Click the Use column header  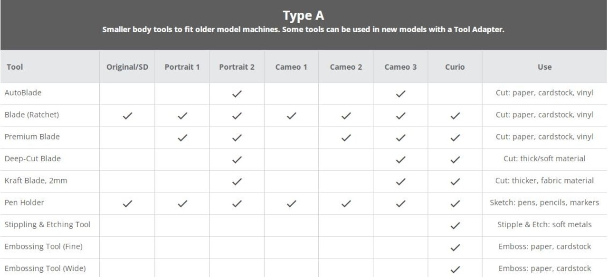pyautogui.click(x=544, y=67)
